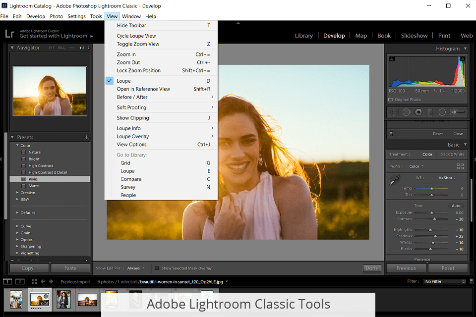Choose Color treatment option
The image size is (476, 317).
tap(427, 155)
